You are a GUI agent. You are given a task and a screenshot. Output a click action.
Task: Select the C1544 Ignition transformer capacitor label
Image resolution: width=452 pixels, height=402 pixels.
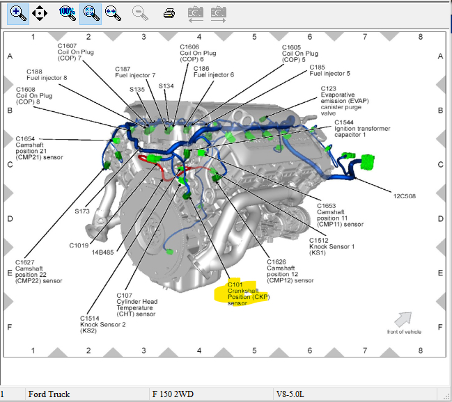(x=362, y=129)
